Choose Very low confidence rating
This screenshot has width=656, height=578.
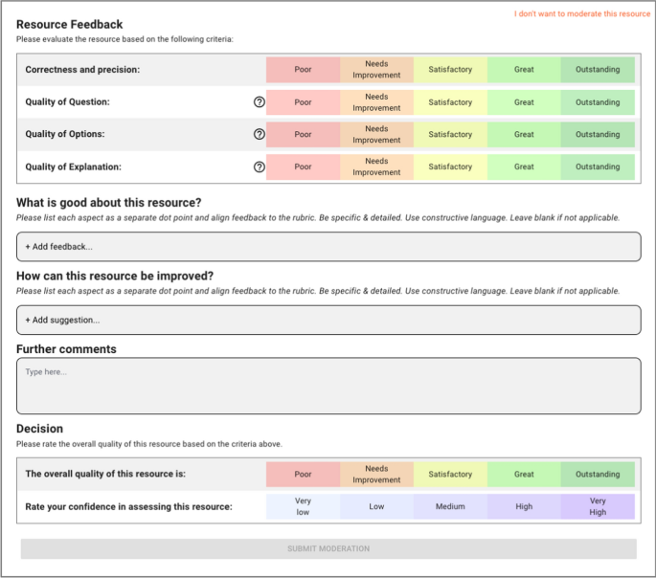pos(303,506)
